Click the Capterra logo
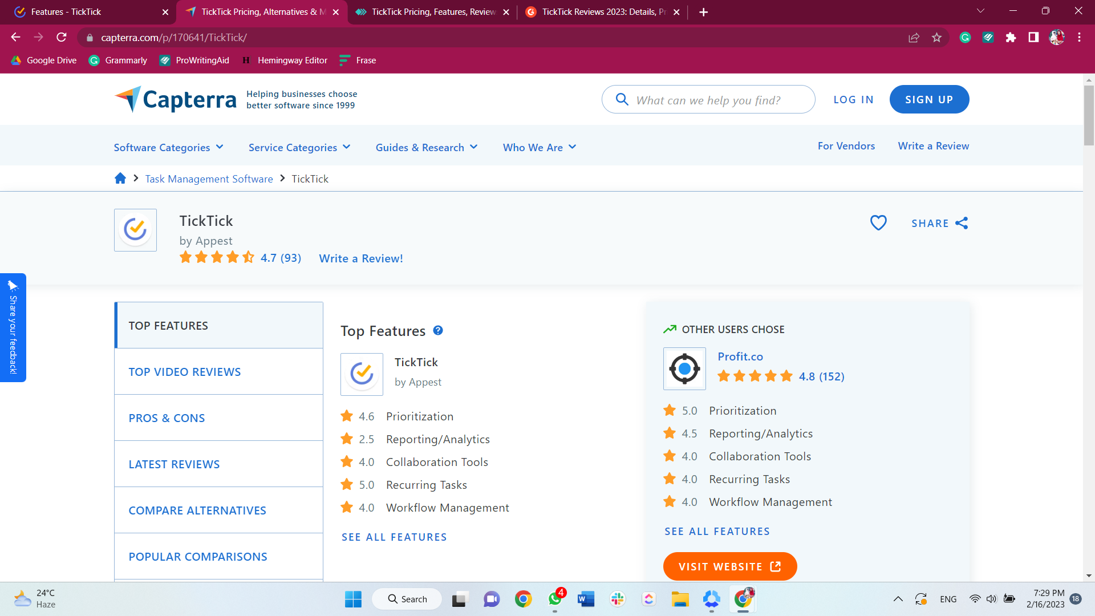This screenshot has height=616, width=1095. (175, 99)
